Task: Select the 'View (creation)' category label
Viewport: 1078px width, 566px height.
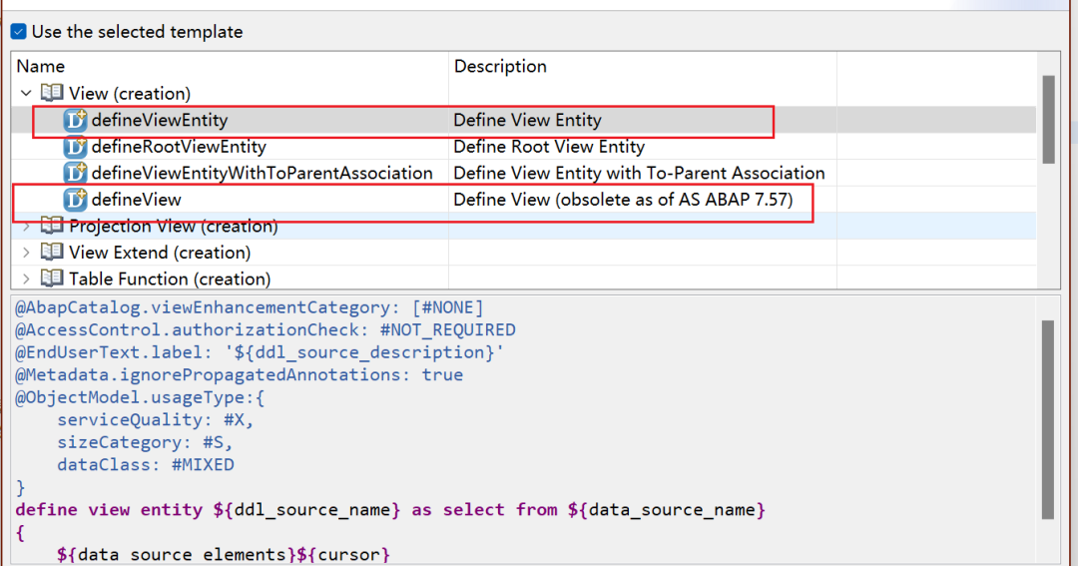Action: [130, 93]
